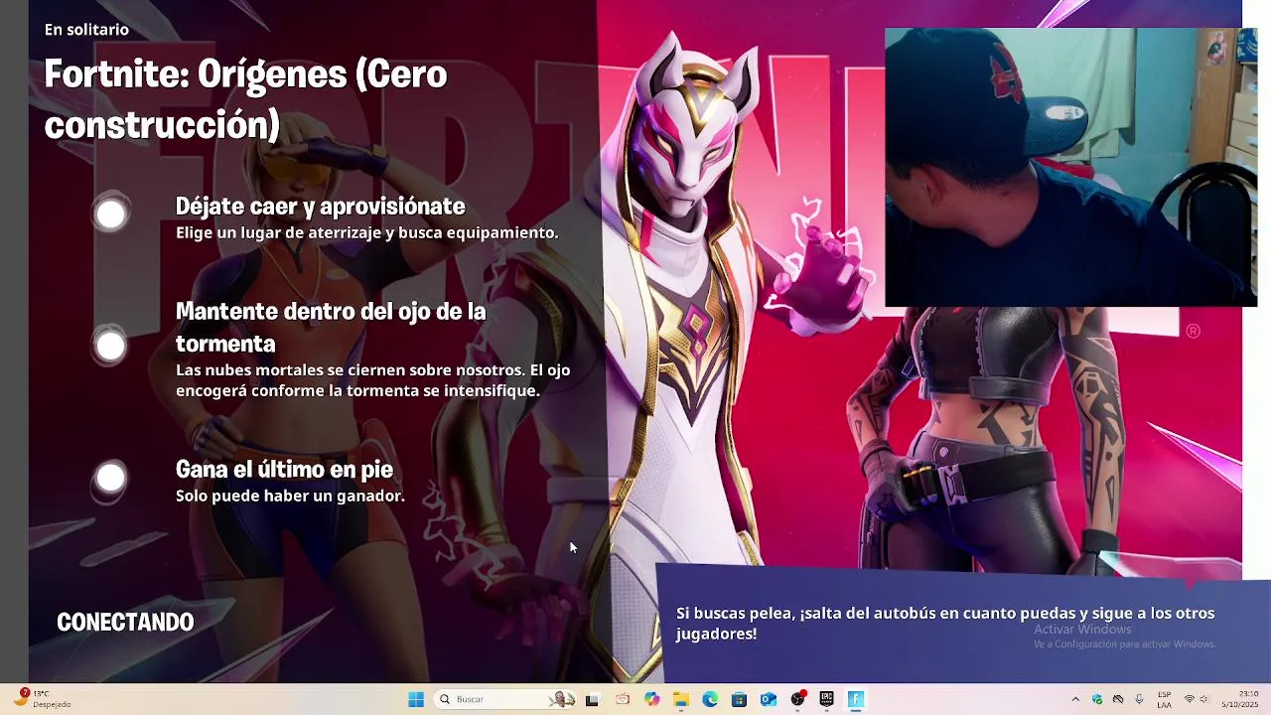The height and width of the screenshot is (715, 1271).
Task: Click the CONECTANDO status text
Action: (125, 622)
